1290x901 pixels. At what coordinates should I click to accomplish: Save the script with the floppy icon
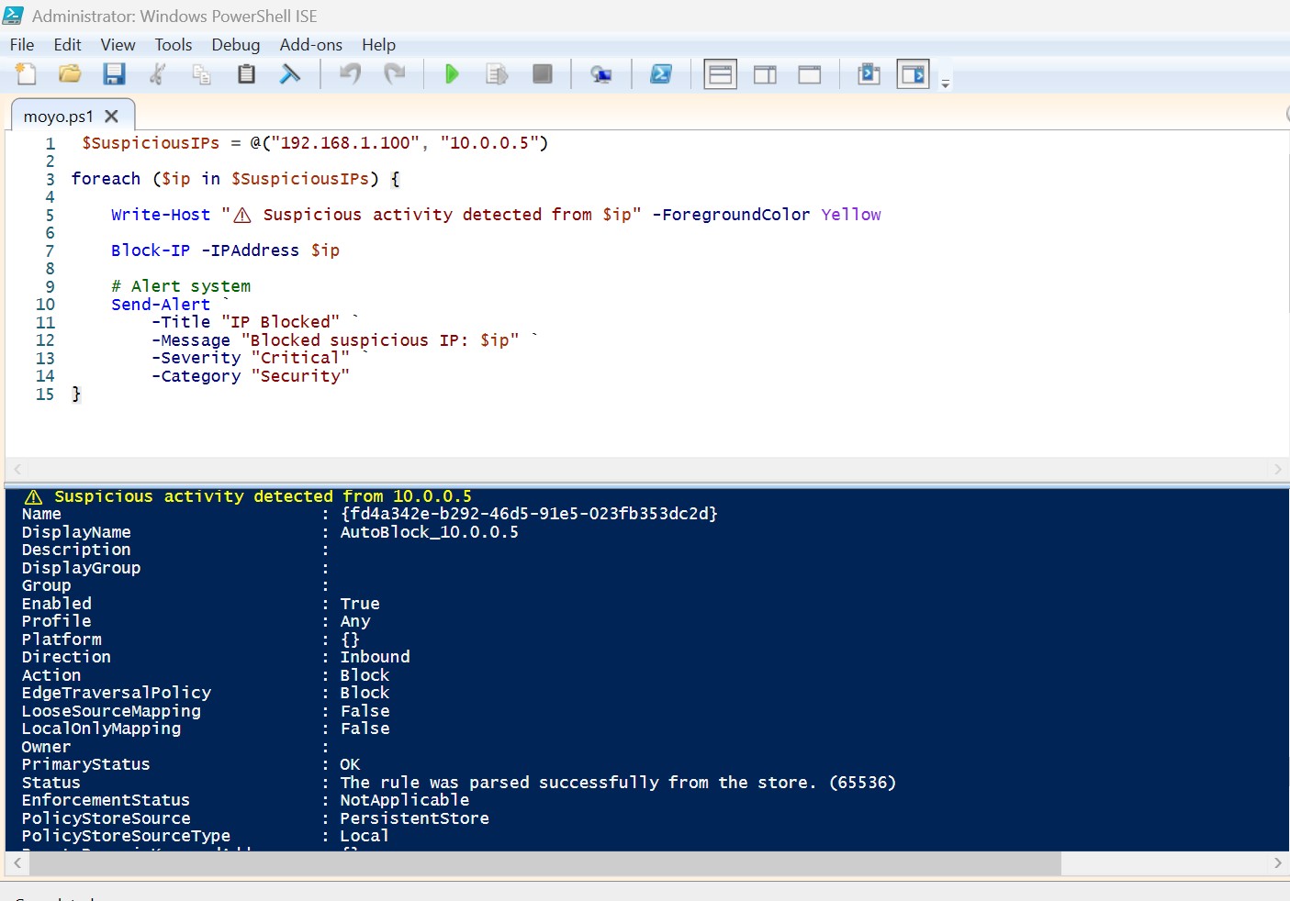coord(114,74)
